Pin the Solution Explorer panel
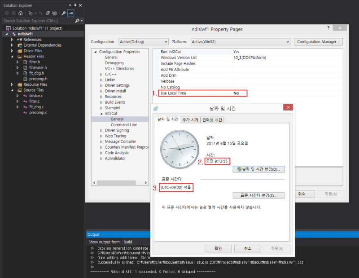The width and height of the screenshot is (359, 278). 75,5
